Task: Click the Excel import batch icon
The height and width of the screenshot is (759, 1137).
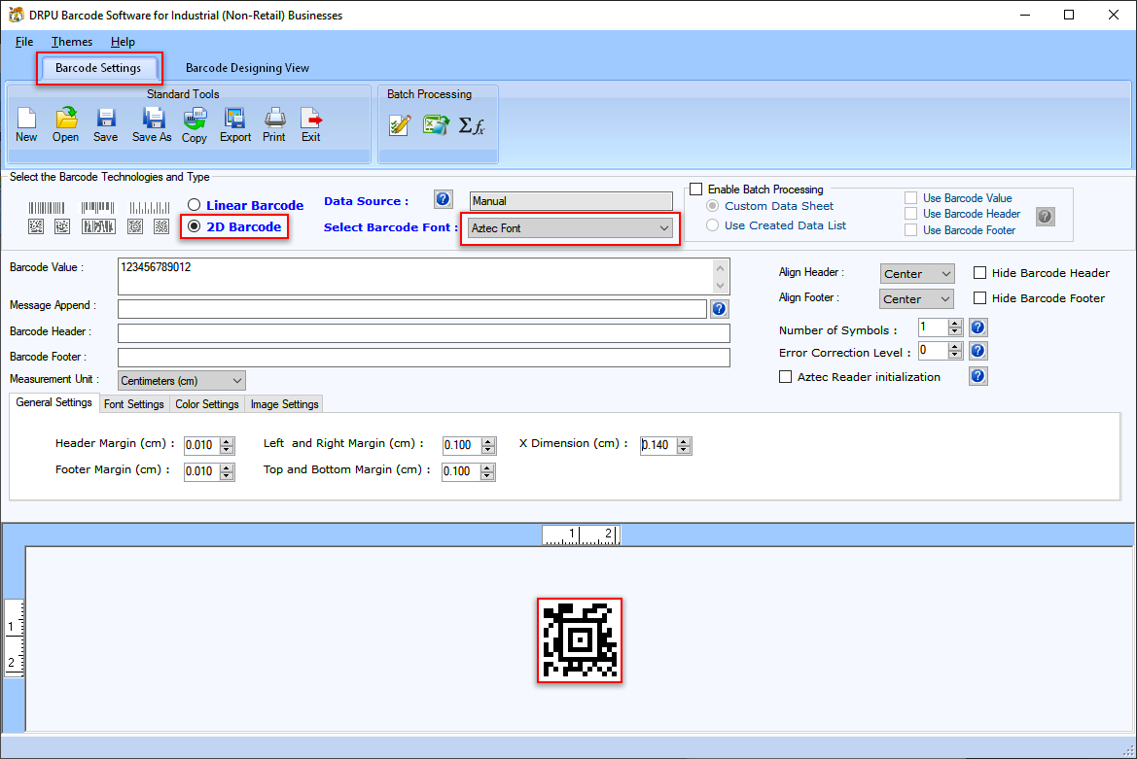Action: [436, 125]
